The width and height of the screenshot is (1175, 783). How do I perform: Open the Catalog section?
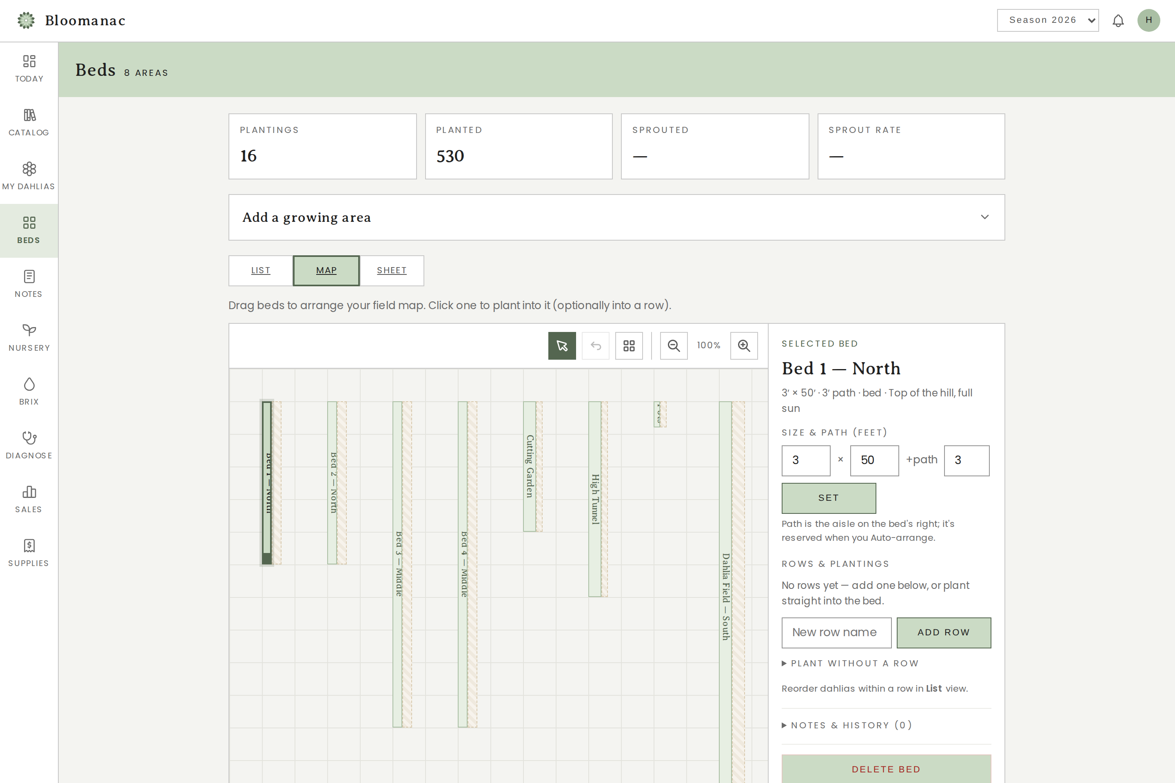click(x=29, y=123)
